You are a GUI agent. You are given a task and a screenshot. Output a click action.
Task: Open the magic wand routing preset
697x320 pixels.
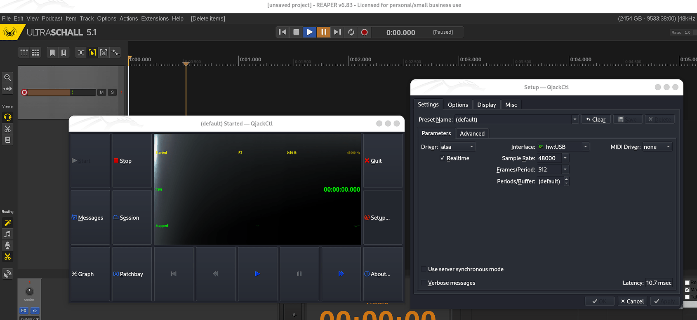7,223
